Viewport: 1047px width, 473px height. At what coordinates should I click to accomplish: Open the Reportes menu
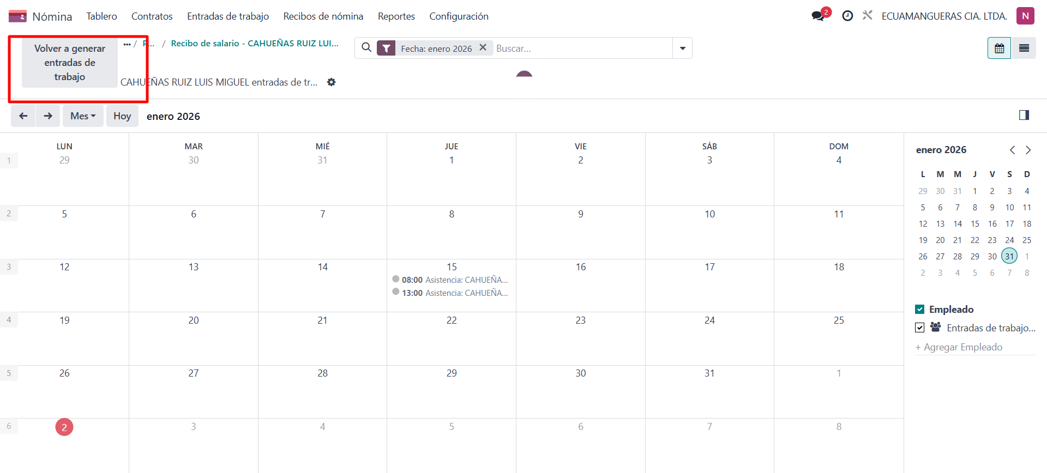click(396, 16)
